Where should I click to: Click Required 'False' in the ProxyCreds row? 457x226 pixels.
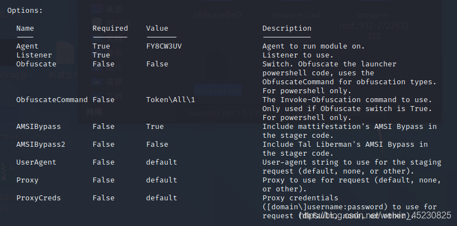coord(103,198)
